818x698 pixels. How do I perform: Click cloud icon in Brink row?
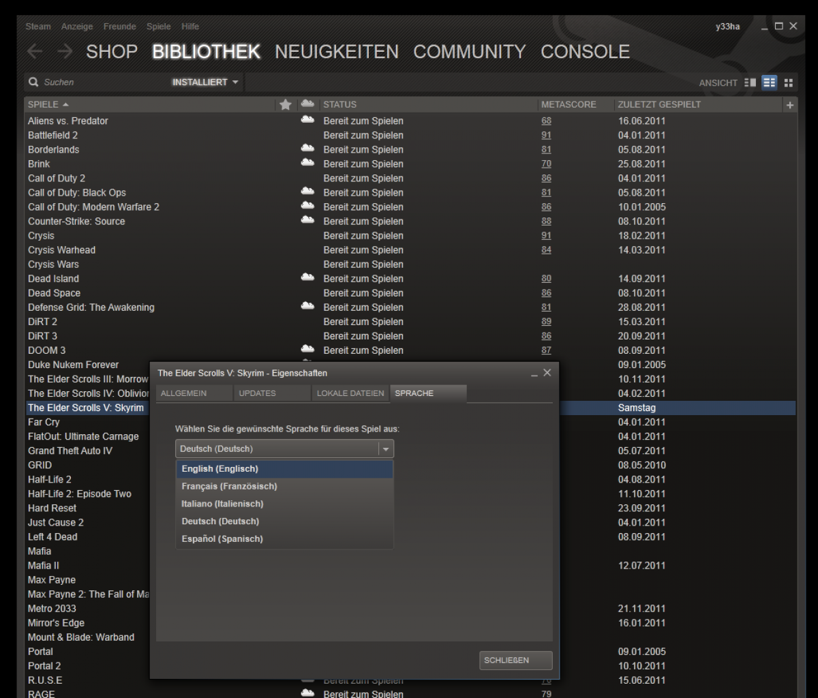click(x=307, y=163)
